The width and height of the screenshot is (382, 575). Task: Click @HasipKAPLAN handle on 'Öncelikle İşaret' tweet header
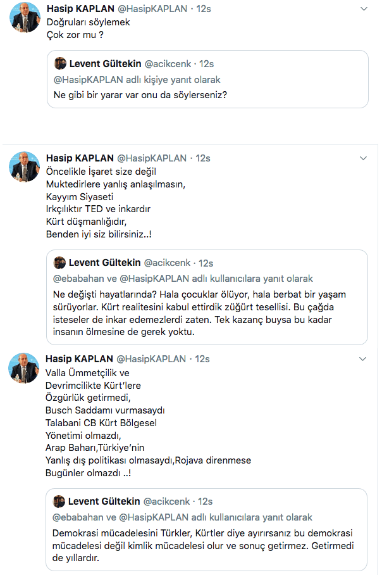point(152,158)
